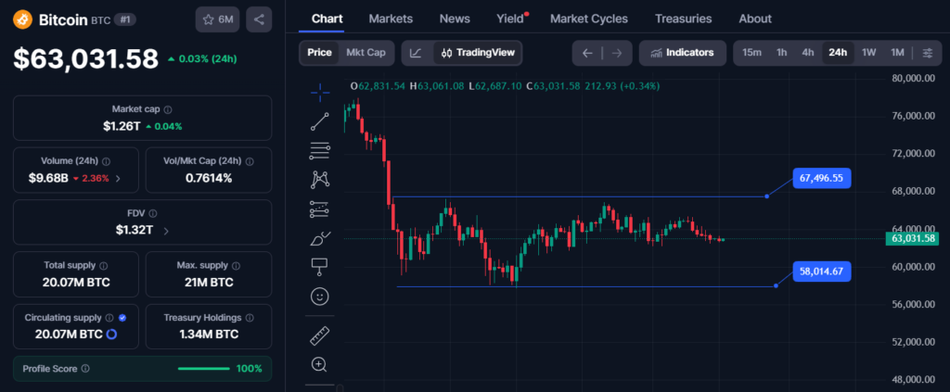Image resolution: width=950 pixels, height=392 pixels.
Task: Select the 24h timeframe
Action: coord(838,53)
